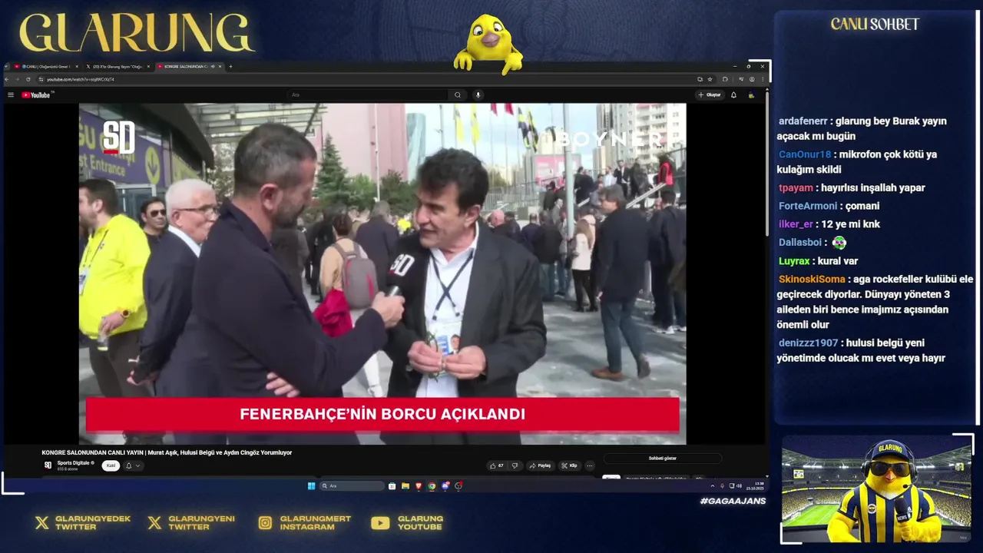Click the video title KONGRE SALONUNDAN CANLI YAYIN

click(x=167, y=452)
